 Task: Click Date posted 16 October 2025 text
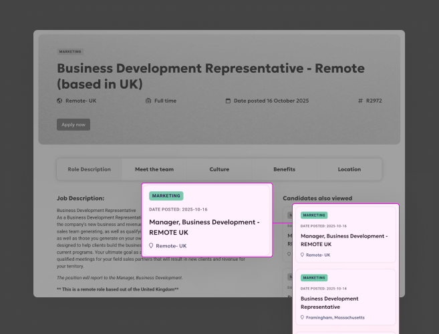pyautogui.click(x=271, y=101)
